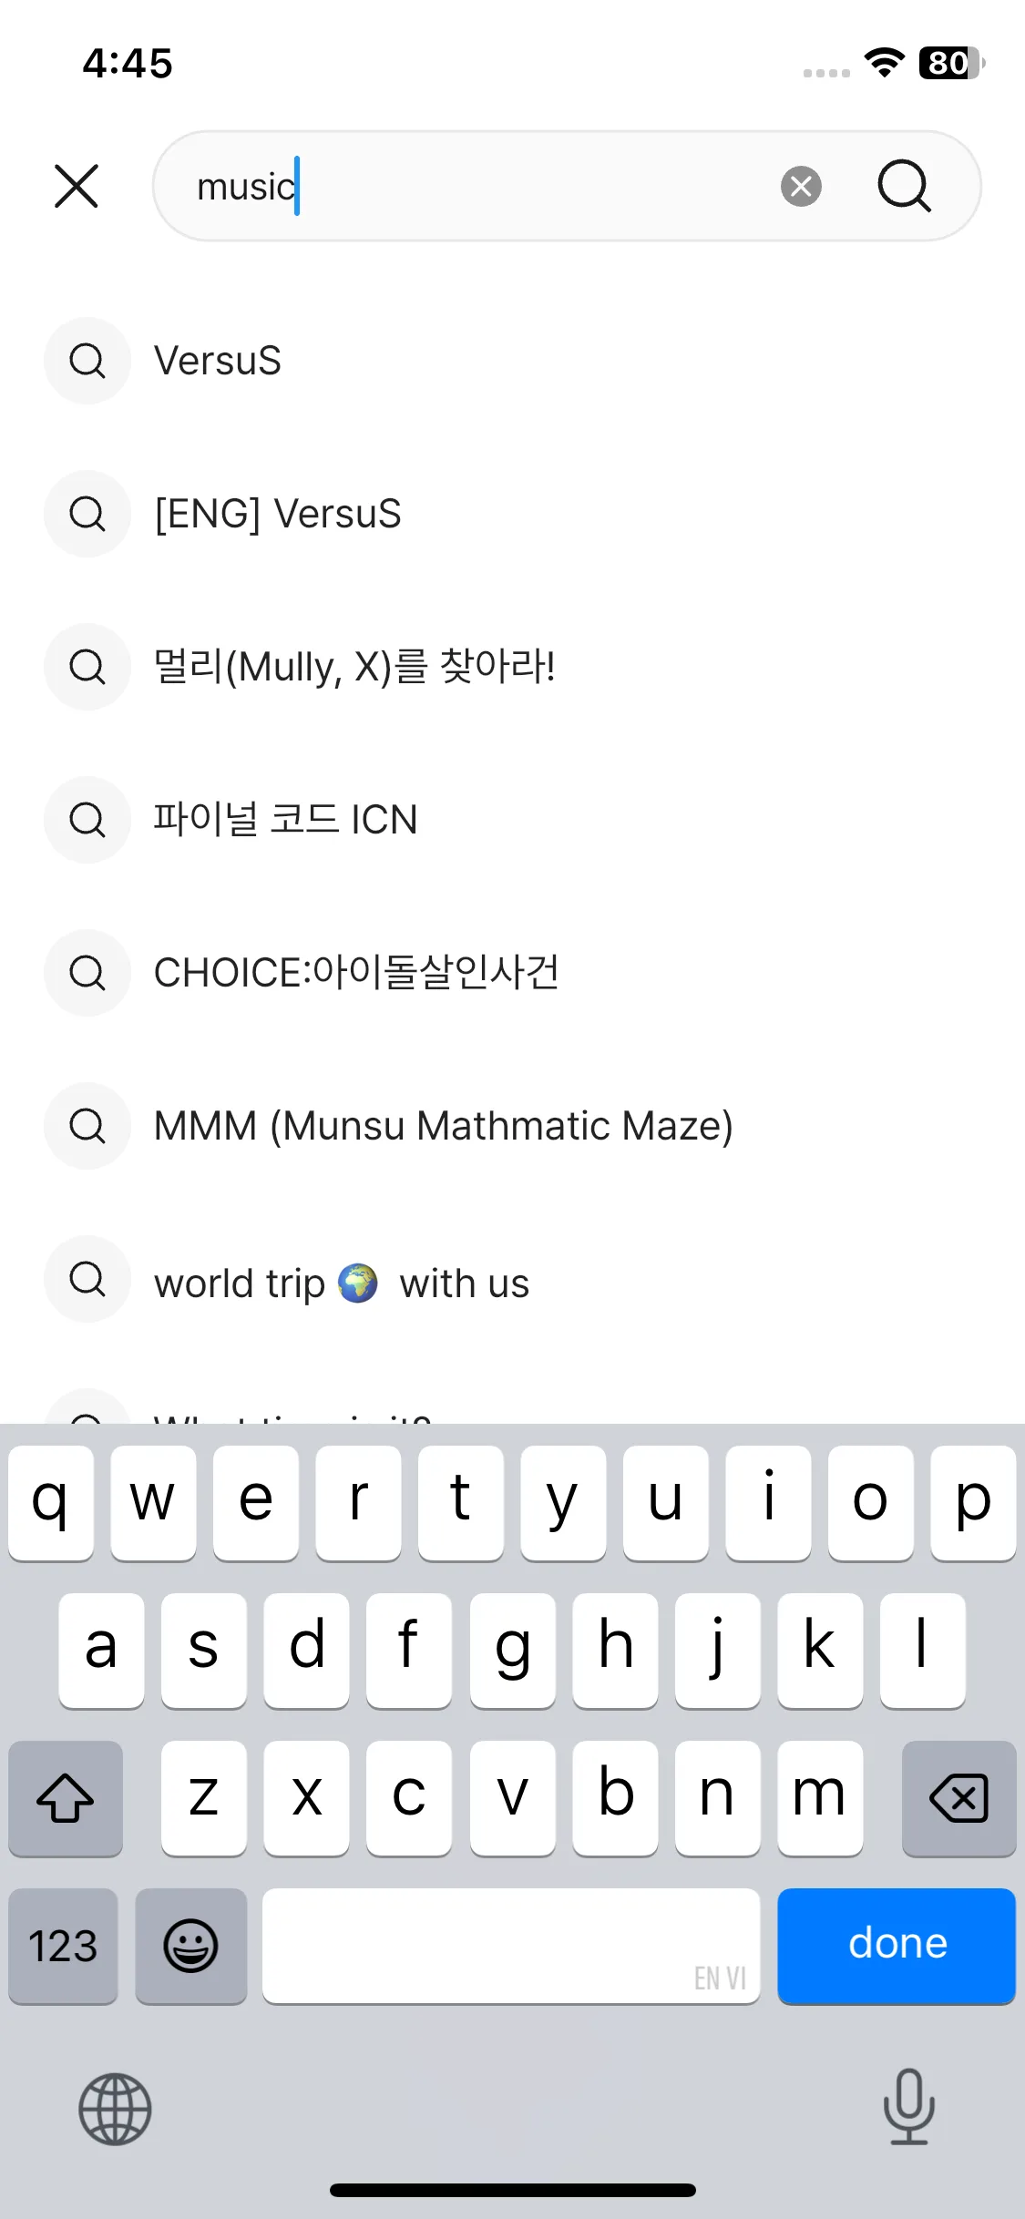Tap the search icon beside CHOICE:아이돌살인사건

(x=87, y=973)
